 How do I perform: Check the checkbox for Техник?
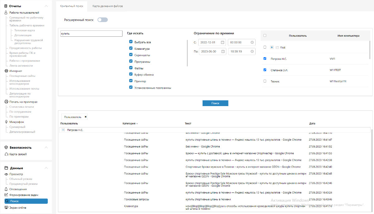point(265,81)
